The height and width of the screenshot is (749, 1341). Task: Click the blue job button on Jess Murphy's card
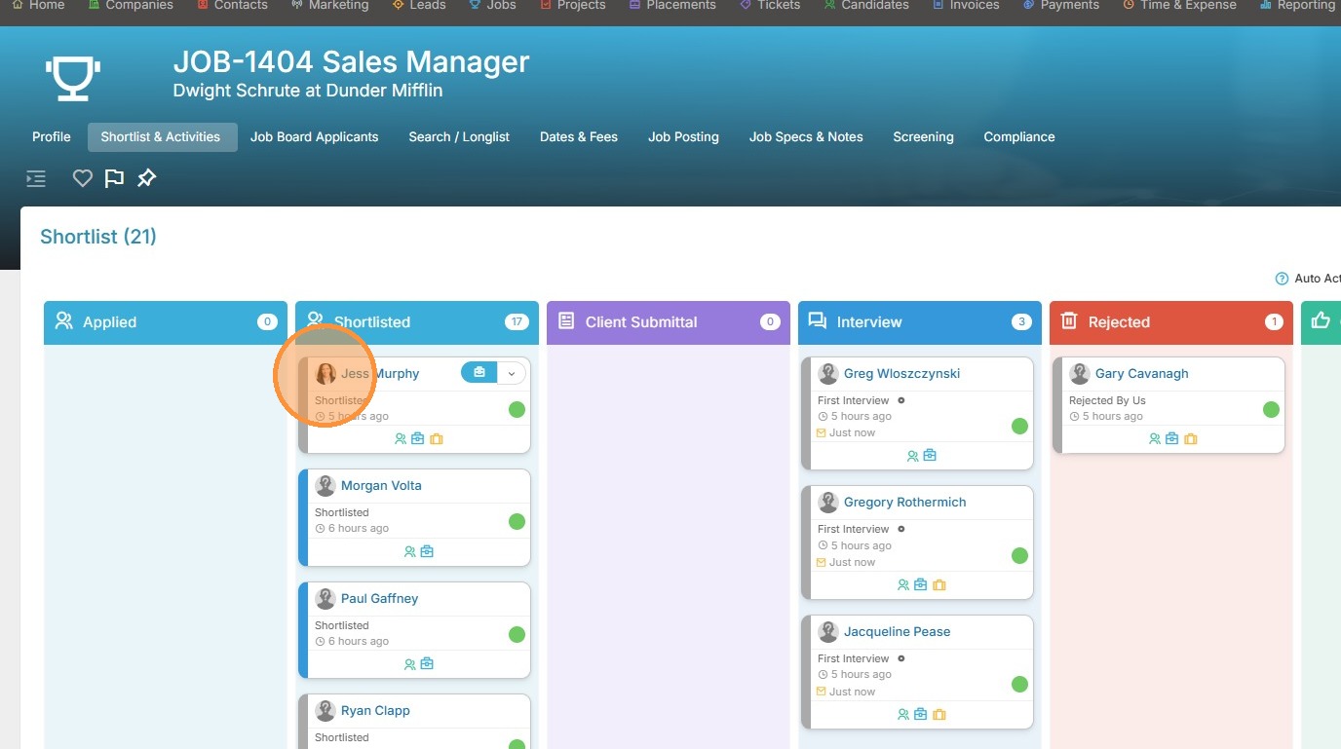tap(479, 372)
